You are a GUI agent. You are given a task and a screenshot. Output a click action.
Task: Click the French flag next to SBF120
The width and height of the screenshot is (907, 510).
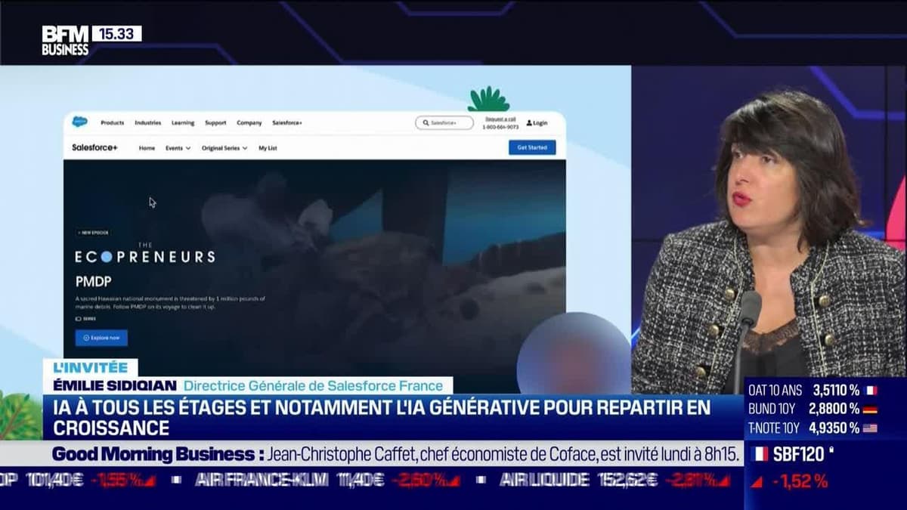tap(760, 454)
